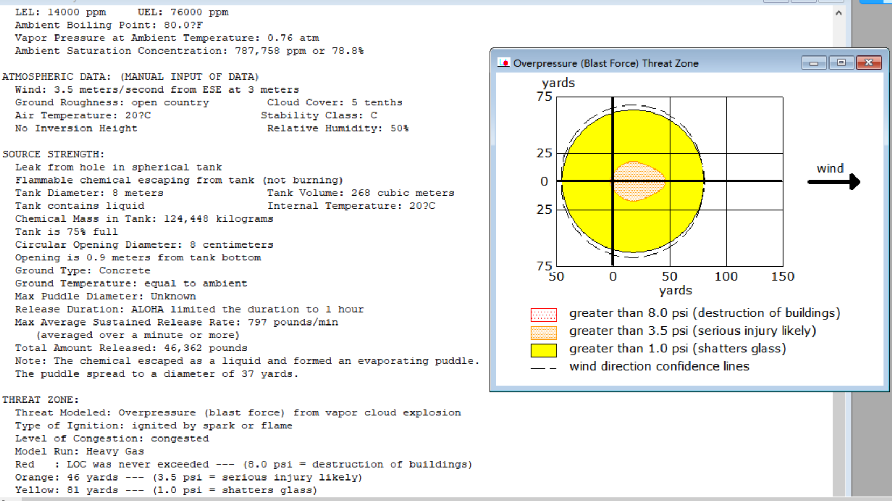Click 'UEL: 76000 ppm' text
The width and height of the screenshot is (892, 501).
click(x=183, y=12)
